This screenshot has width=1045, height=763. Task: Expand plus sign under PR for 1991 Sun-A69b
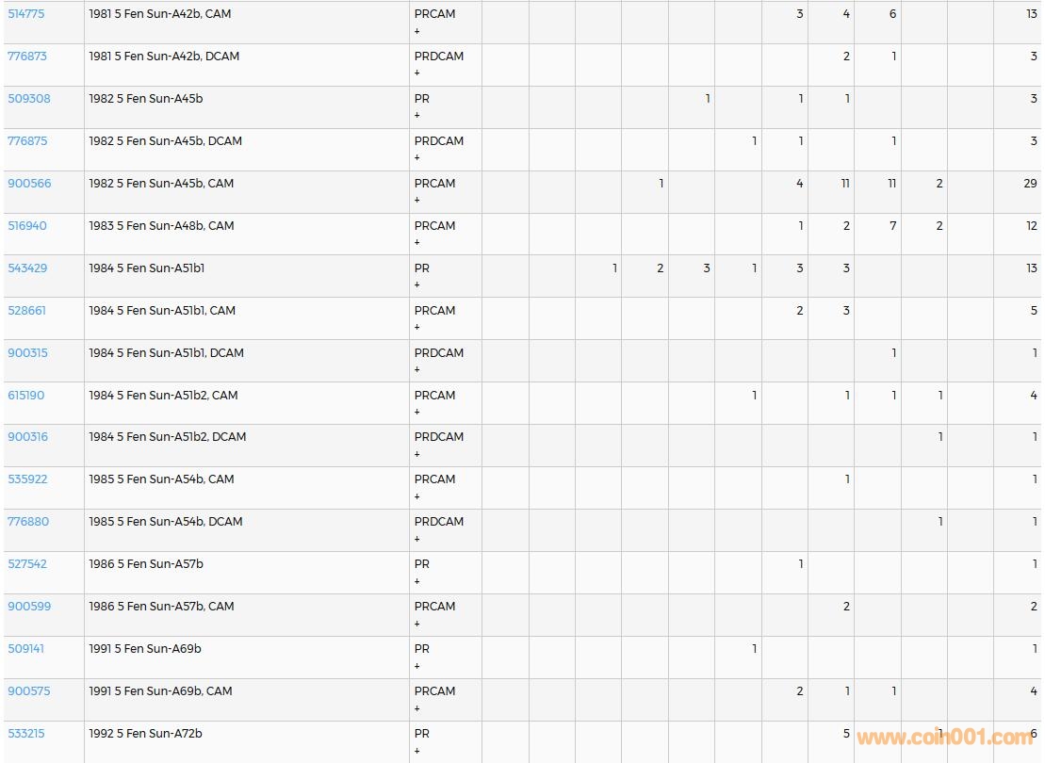click(417, 666)
